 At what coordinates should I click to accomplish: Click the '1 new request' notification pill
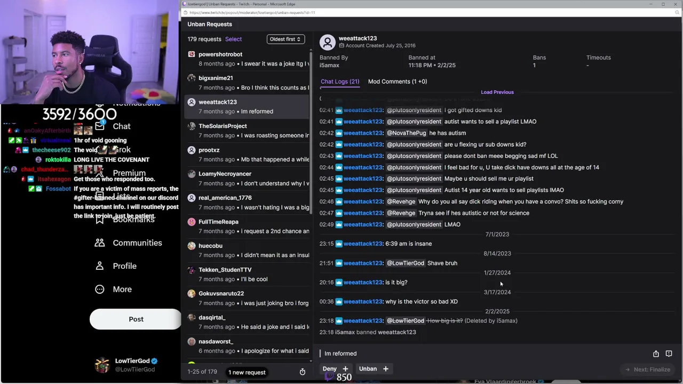pyautogui.click(x=247, y=372)
